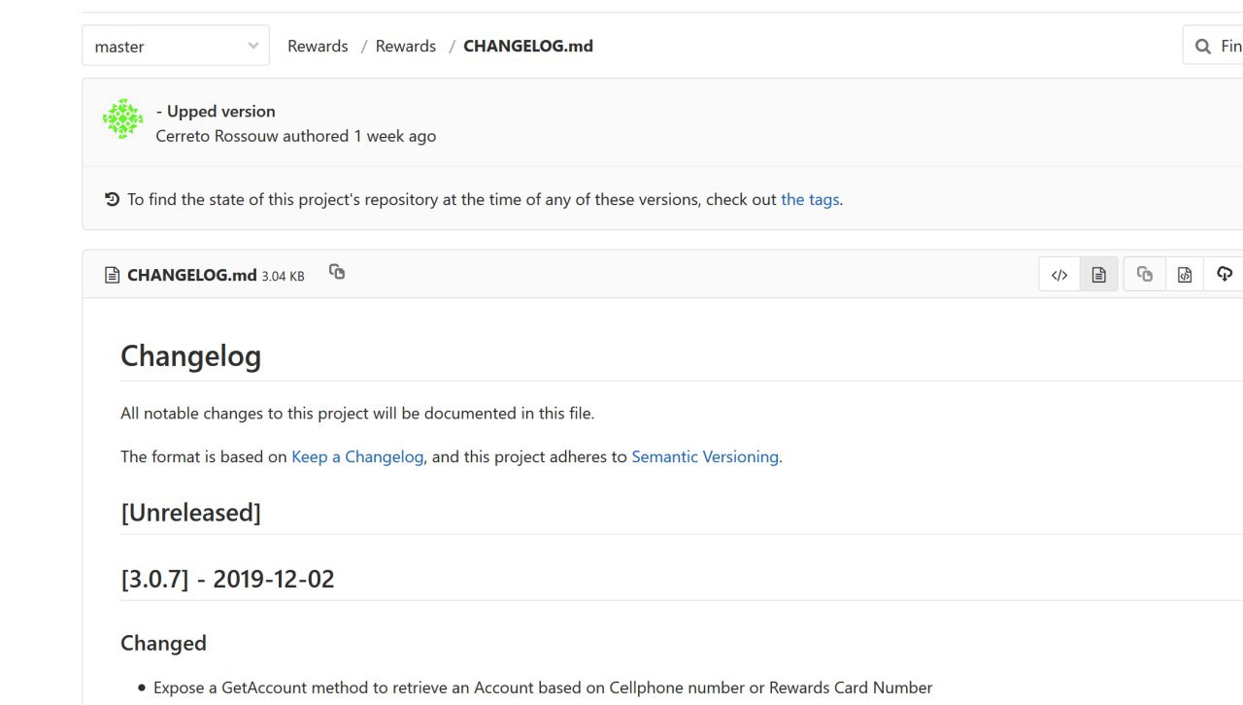Open the master branch dropdown
The height and width of the screenshot is (705, 1243).
point(176,46)
